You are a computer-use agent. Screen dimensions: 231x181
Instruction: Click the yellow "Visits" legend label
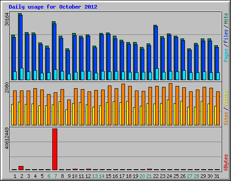coord(226,99)
